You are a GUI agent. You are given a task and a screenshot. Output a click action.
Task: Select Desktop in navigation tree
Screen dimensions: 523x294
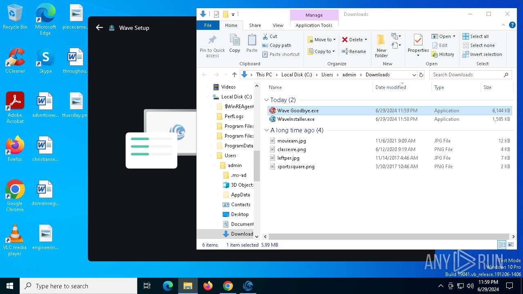click(236, 214)
